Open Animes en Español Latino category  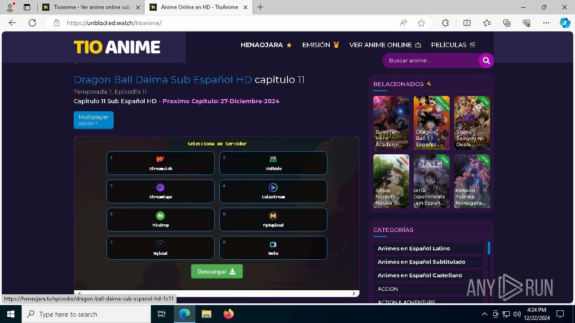428,248
